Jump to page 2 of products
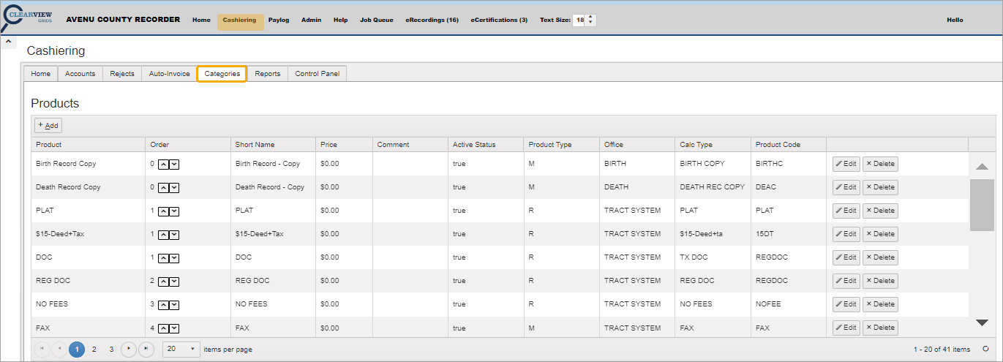The width and height of the screenshot is (1003, 362). click(x=94, y=350)
